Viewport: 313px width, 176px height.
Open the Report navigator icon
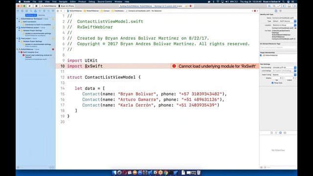click(x=53, y=11)
